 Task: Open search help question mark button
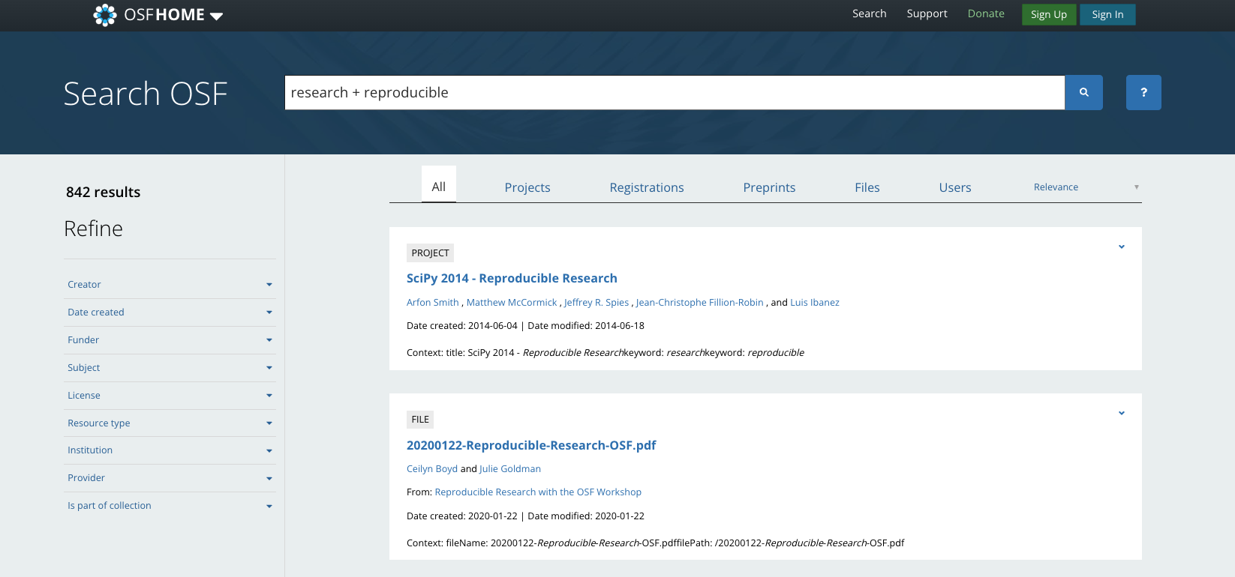[1143, 92]
